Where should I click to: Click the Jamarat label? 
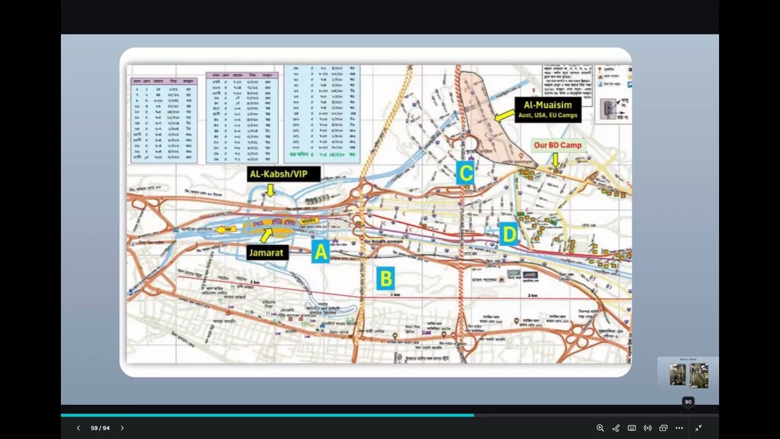(x=267, y=252)
